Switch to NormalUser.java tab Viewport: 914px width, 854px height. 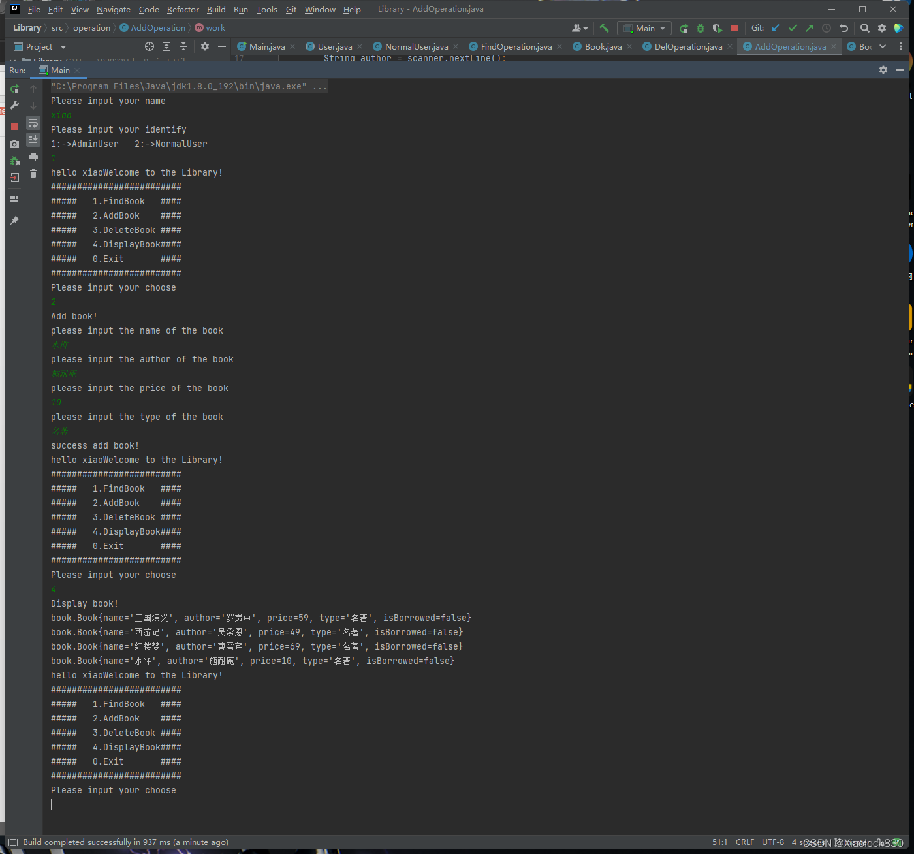click(x=416, y=46)
